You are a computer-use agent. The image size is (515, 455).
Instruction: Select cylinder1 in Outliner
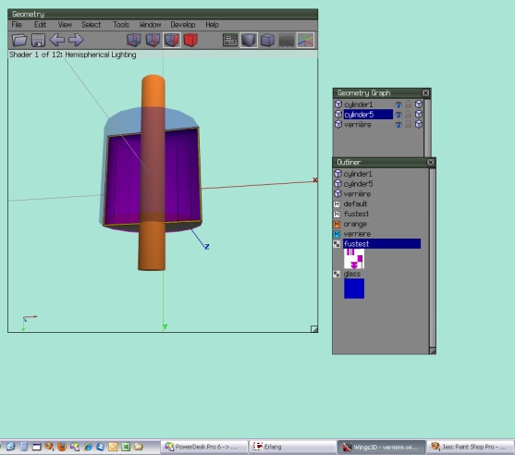[x=358, y=174]
